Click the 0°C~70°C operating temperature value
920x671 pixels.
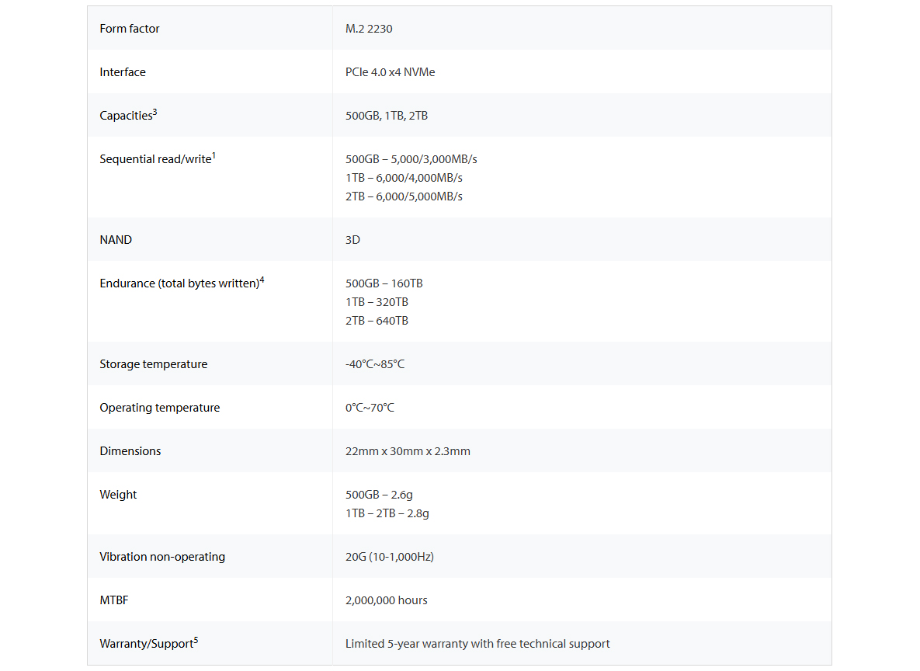370,408
